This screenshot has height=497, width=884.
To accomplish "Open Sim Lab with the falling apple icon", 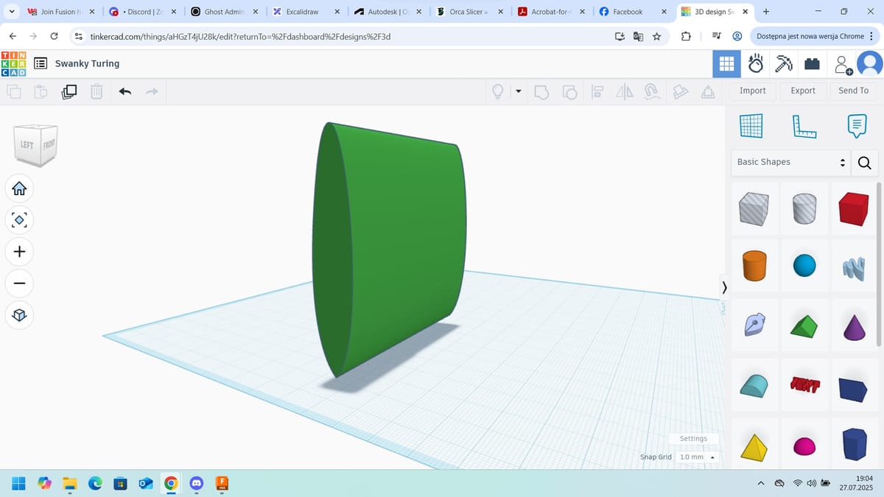I will [756, 64].
